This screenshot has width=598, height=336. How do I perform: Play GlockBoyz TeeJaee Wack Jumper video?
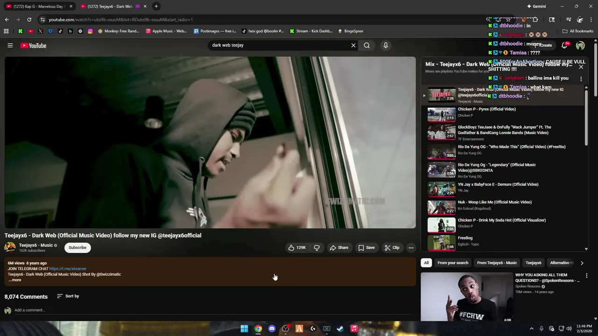(504, 132)
